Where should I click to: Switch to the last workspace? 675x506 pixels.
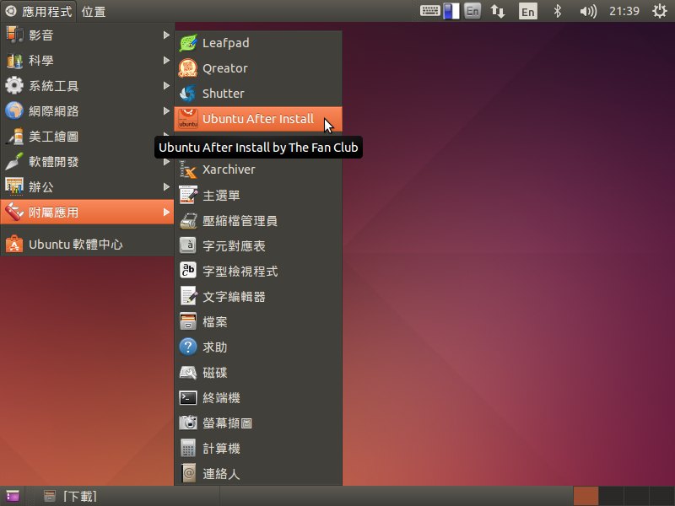661,496
